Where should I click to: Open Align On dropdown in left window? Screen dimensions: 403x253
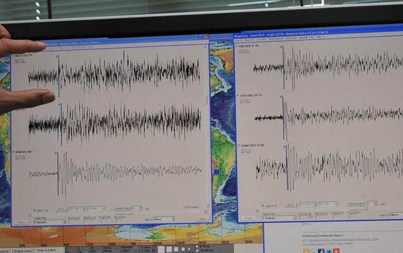(x=164, y=219)
